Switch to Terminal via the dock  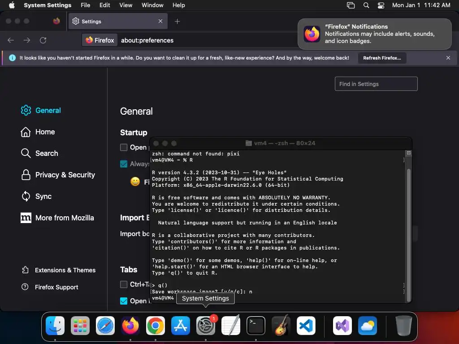click(x=256, y=326)
